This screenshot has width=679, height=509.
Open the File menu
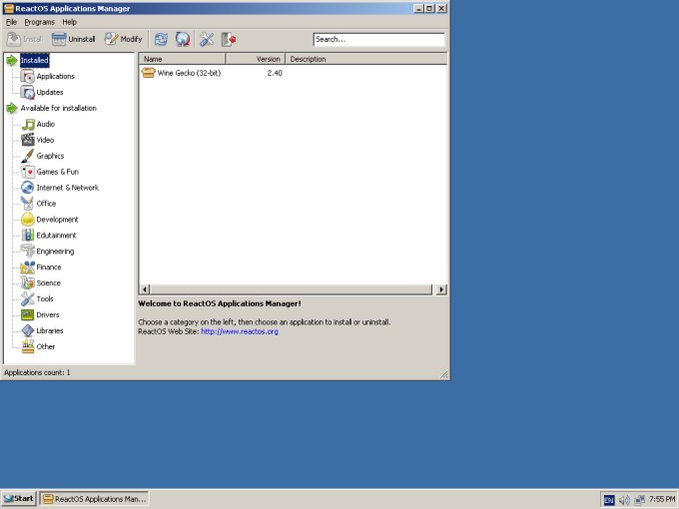[x=11, y=22]
